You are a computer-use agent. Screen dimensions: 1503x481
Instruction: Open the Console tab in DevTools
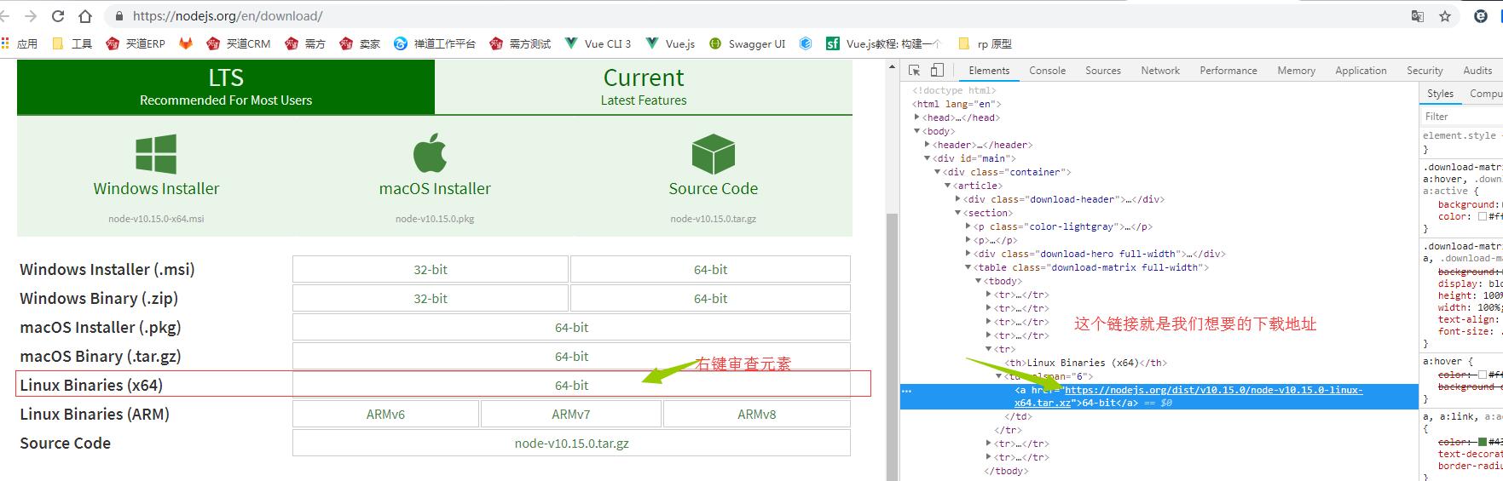1047,71
